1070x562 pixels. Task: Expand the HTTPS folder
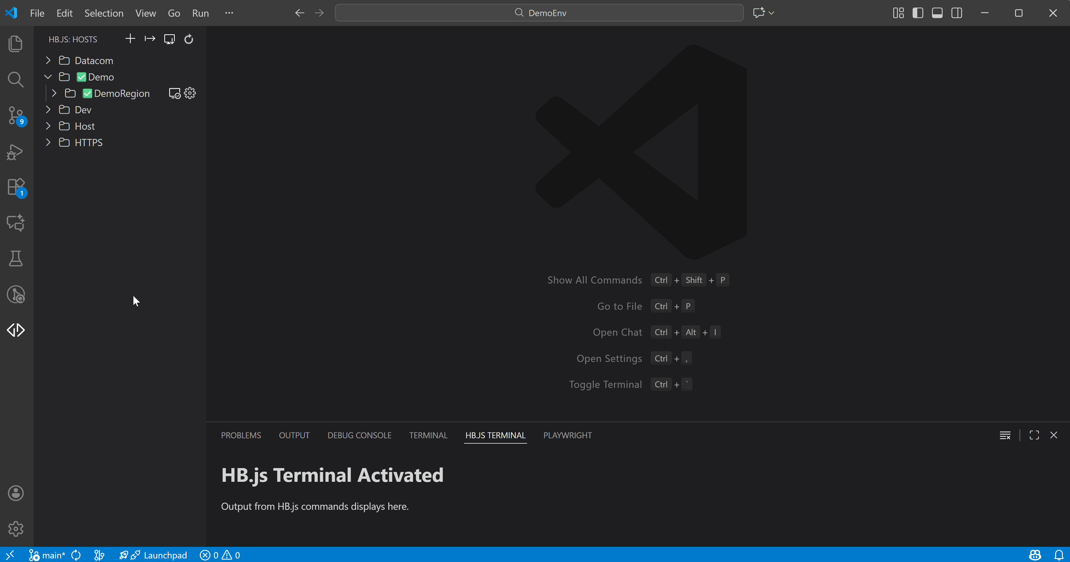pyautogui.click(x=48, y=143)
